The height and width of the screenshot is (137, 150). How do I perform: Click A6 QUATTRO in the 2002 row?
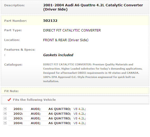pos(59,114)
